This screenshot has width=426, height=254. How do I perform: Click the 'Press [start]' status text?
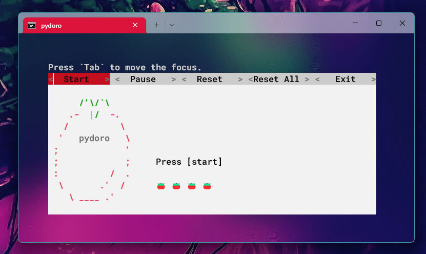point(189,162)
